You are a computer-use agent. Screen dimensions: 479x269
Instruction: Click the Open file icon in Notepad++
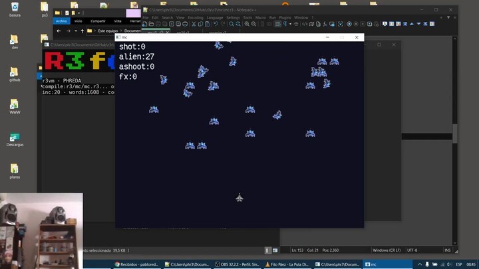coord(152,24)
